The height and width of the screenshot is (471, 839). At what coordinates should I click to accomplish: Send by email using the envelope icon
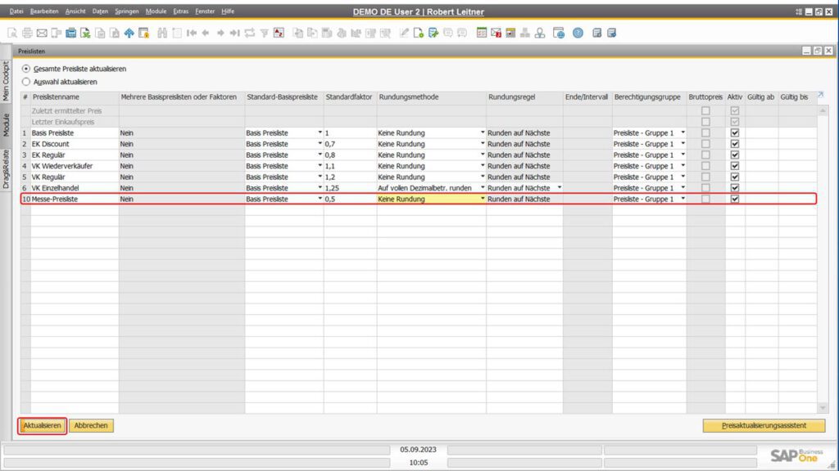(41, 33)
